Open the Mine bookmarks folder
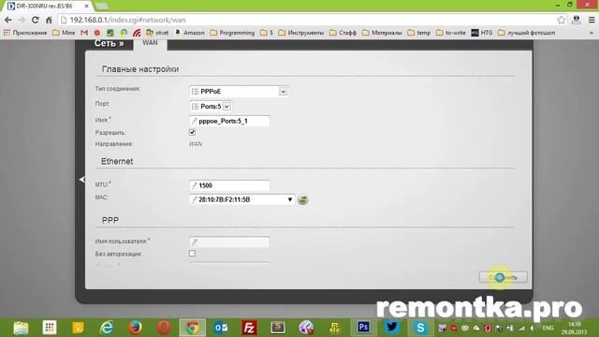The image size is (599, 337). (64, 33)
